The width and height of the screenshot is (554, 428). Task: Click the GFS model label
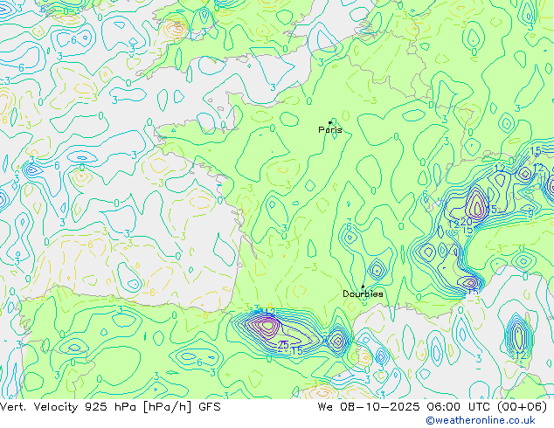click(x=210, y=407)
